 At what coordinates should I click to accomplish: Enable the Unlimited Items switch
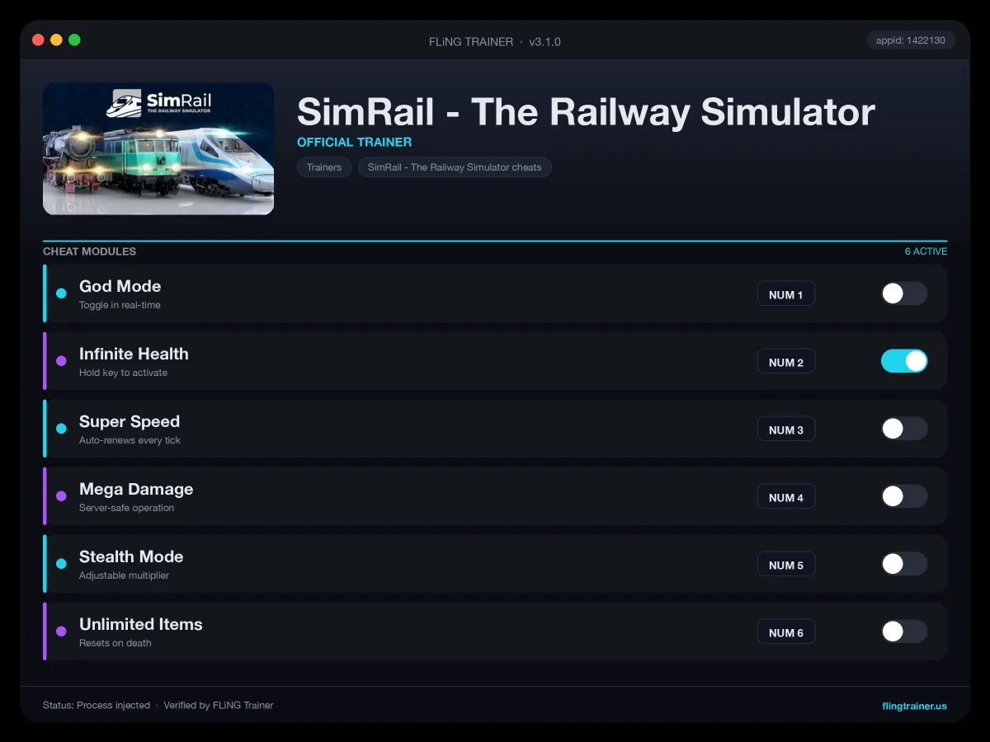pos(904,632)
